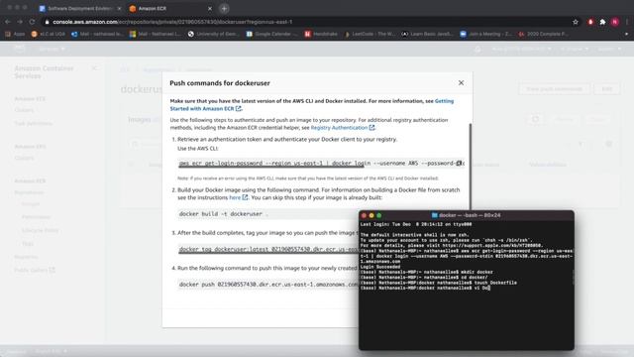Go forward in Chrome

[x=20, y=22]
